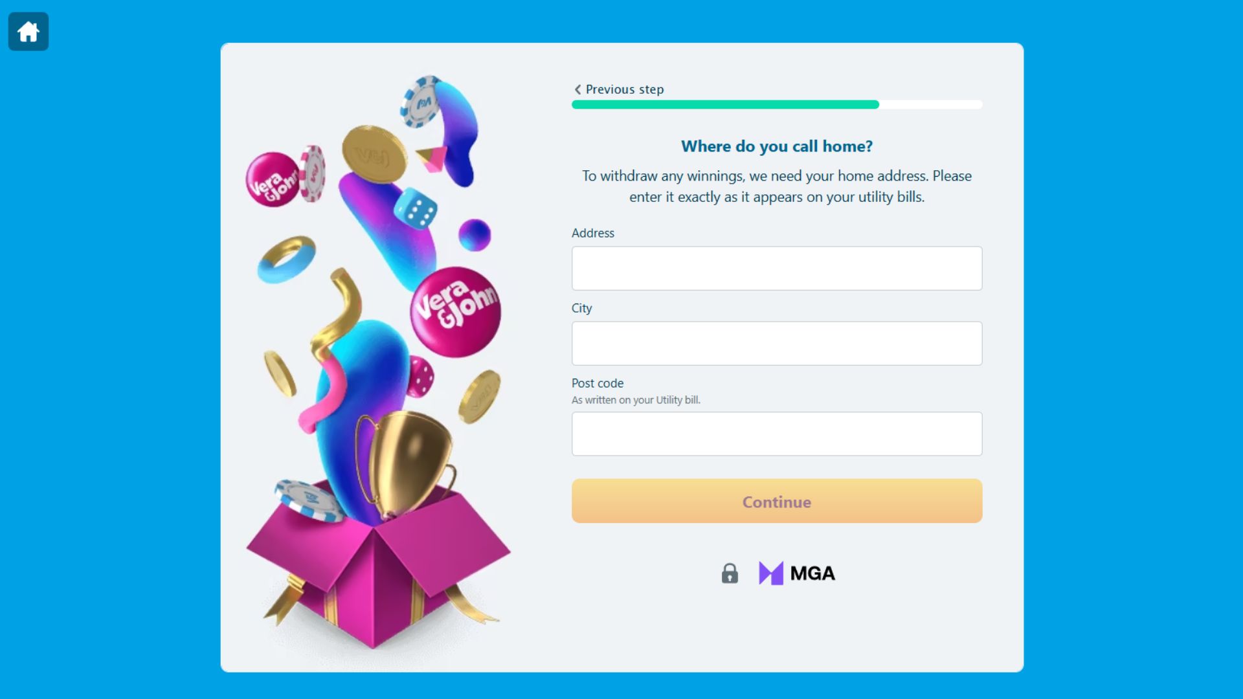Focus the Address input field
Screen dimensions: 1243x699
[777, 268]
